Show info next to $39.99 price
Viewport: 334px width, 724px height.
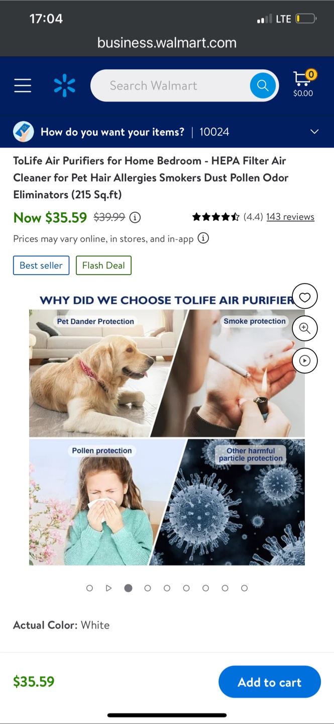click(135, 217)
